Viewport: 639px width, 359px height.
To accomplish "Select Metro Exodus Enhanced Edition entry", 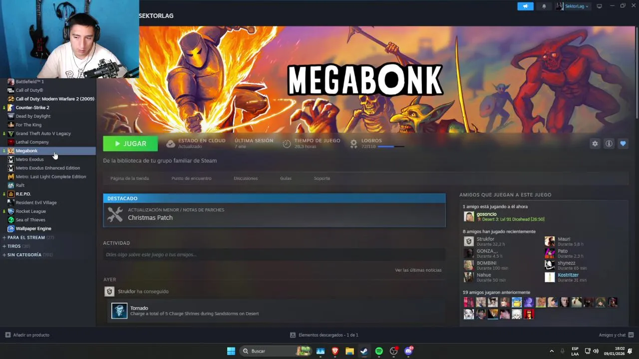I will click(x=48, y=168).
